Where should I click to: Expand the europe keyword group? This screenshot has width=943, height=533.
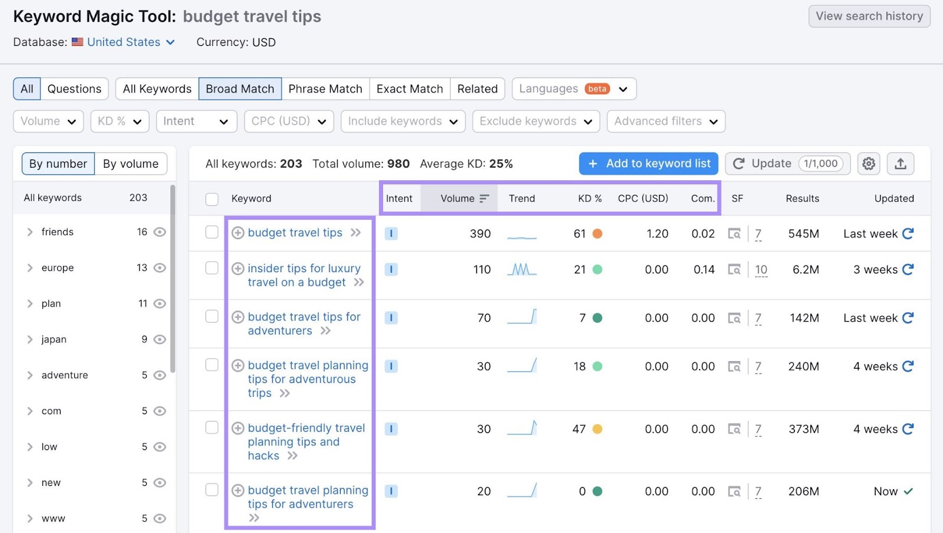point(30,268)
